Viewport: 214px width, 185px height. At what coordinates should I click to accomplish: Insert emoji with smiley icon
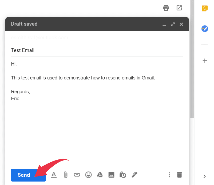tap(88, 175)
